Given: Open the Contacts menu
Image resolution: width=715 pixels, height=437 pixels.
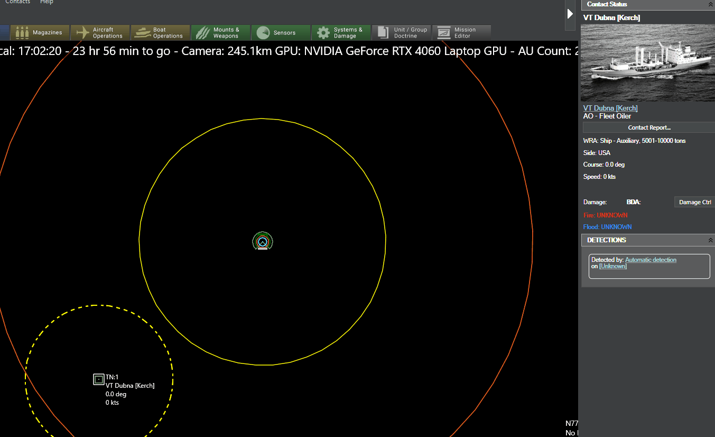Looking at the screenshot, I should pos(17,2).
